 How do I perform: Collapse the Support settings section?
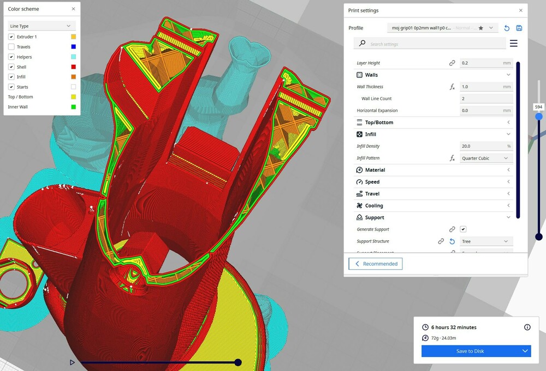coord(508,217)
